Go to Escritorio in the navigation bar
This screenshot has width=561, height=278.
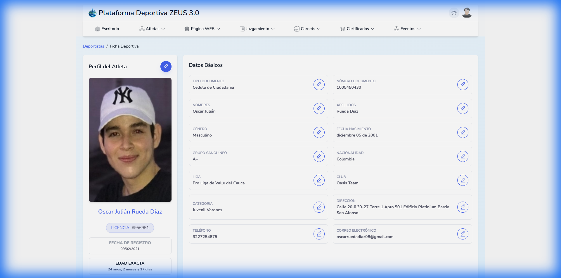[107, 29]
